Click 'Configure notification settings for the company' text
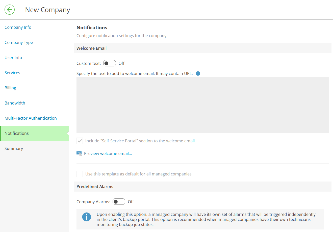Image resolution: width=333 pixels, height=232 pixels. tap(122, 36)
